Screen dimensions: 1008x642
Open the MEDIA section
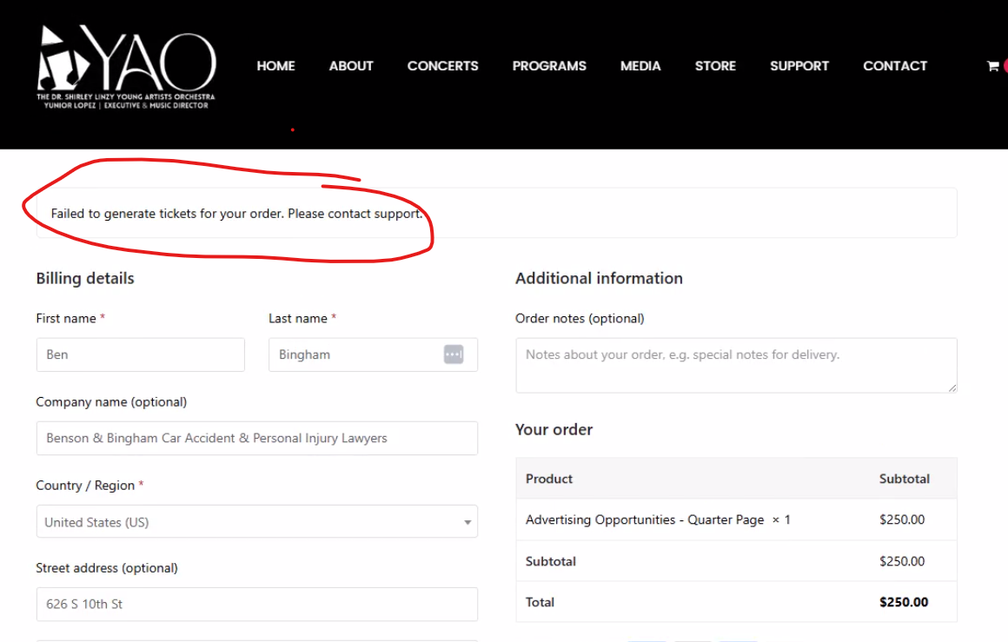[640, 66]
